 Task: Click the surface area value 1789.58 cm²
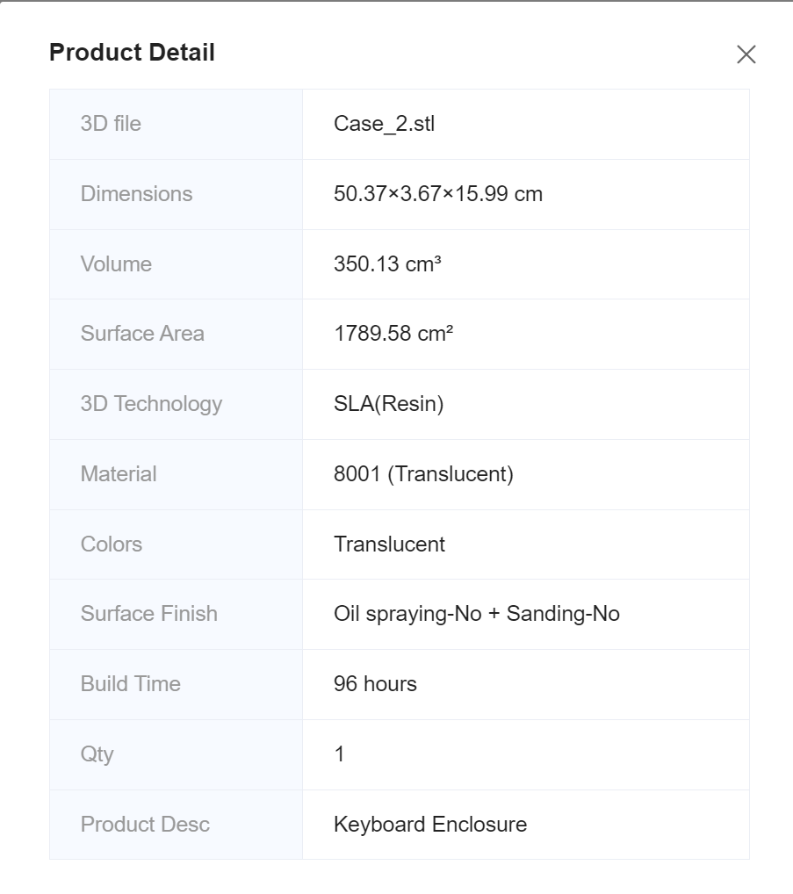[x=393, y=334]
